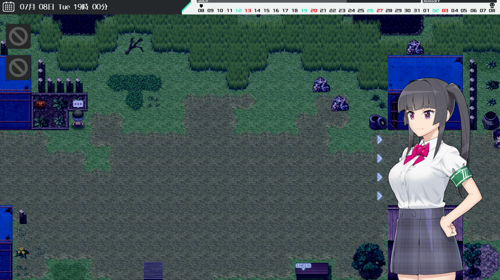Select red date 20 on the calendar
Screen dimensions: 500x280
click(x=314, y=11)
